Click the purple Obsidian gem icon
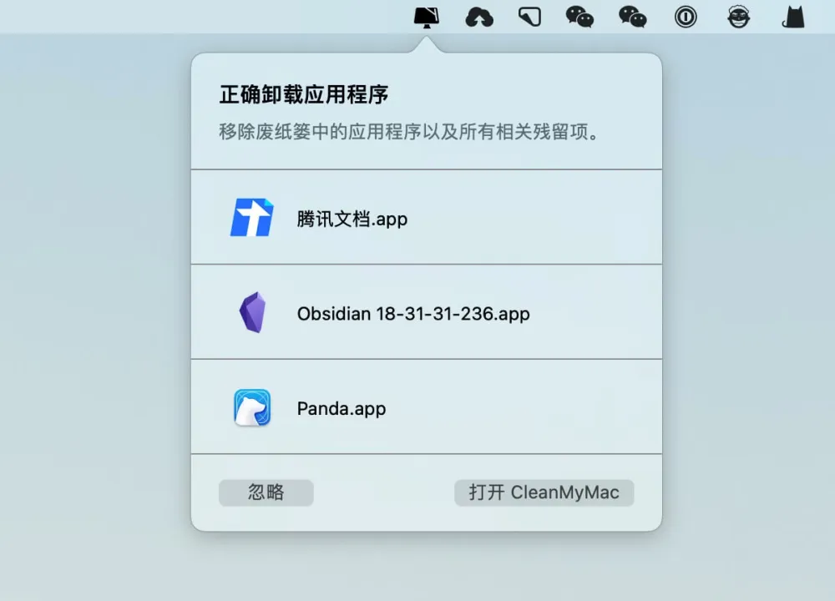Screen dimensions: 835x601 tap(252, 312)
